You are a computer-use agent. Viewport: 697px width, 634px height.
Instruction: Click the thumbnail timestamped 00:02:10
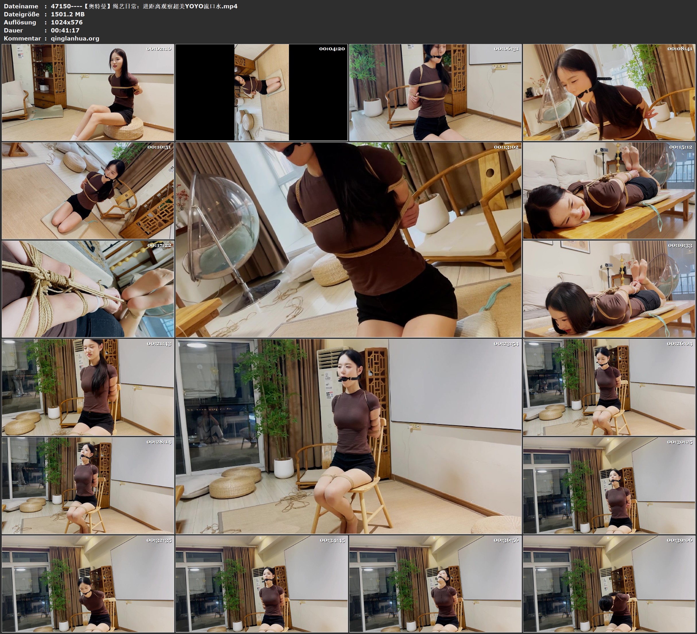[x=88, y=92]
